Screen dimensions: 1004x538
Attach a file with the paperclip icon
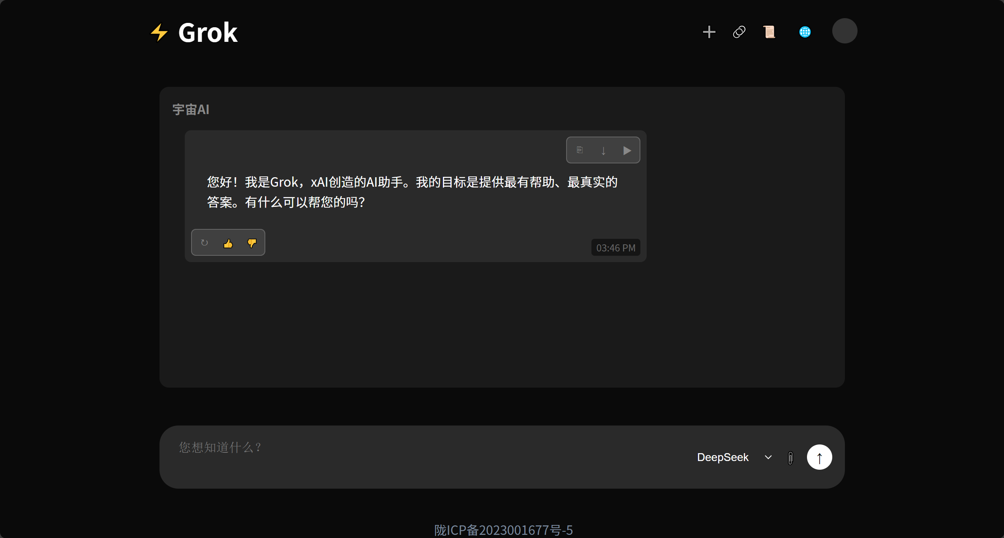coord(790,458)
